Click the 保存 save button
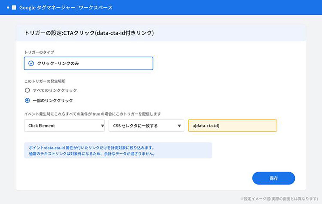 click(x=274, y=178)
